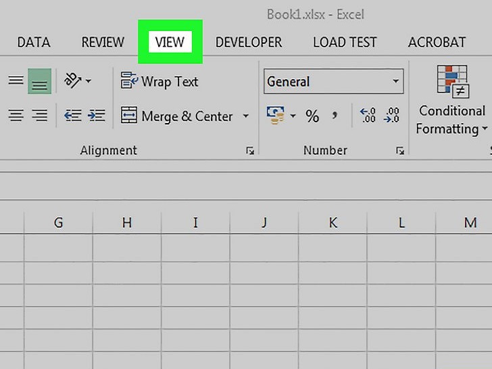The height and width of the screenshot is (369, 492).
Task: Toggle Center horizontal text alignment
Action: click(16, 115)
